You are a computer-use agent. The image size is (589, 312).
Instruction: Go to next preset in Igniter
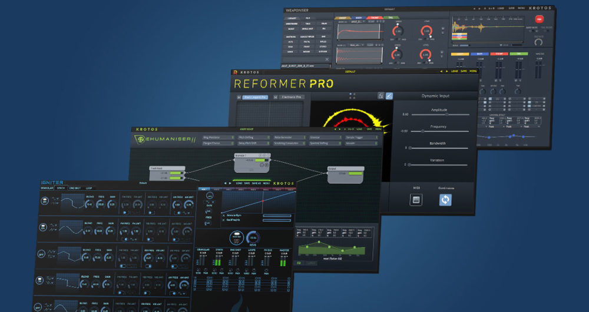[230, 183]
